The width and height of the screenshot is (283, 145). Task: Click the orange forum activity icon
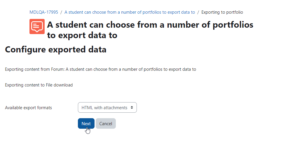tap(37, 26)
